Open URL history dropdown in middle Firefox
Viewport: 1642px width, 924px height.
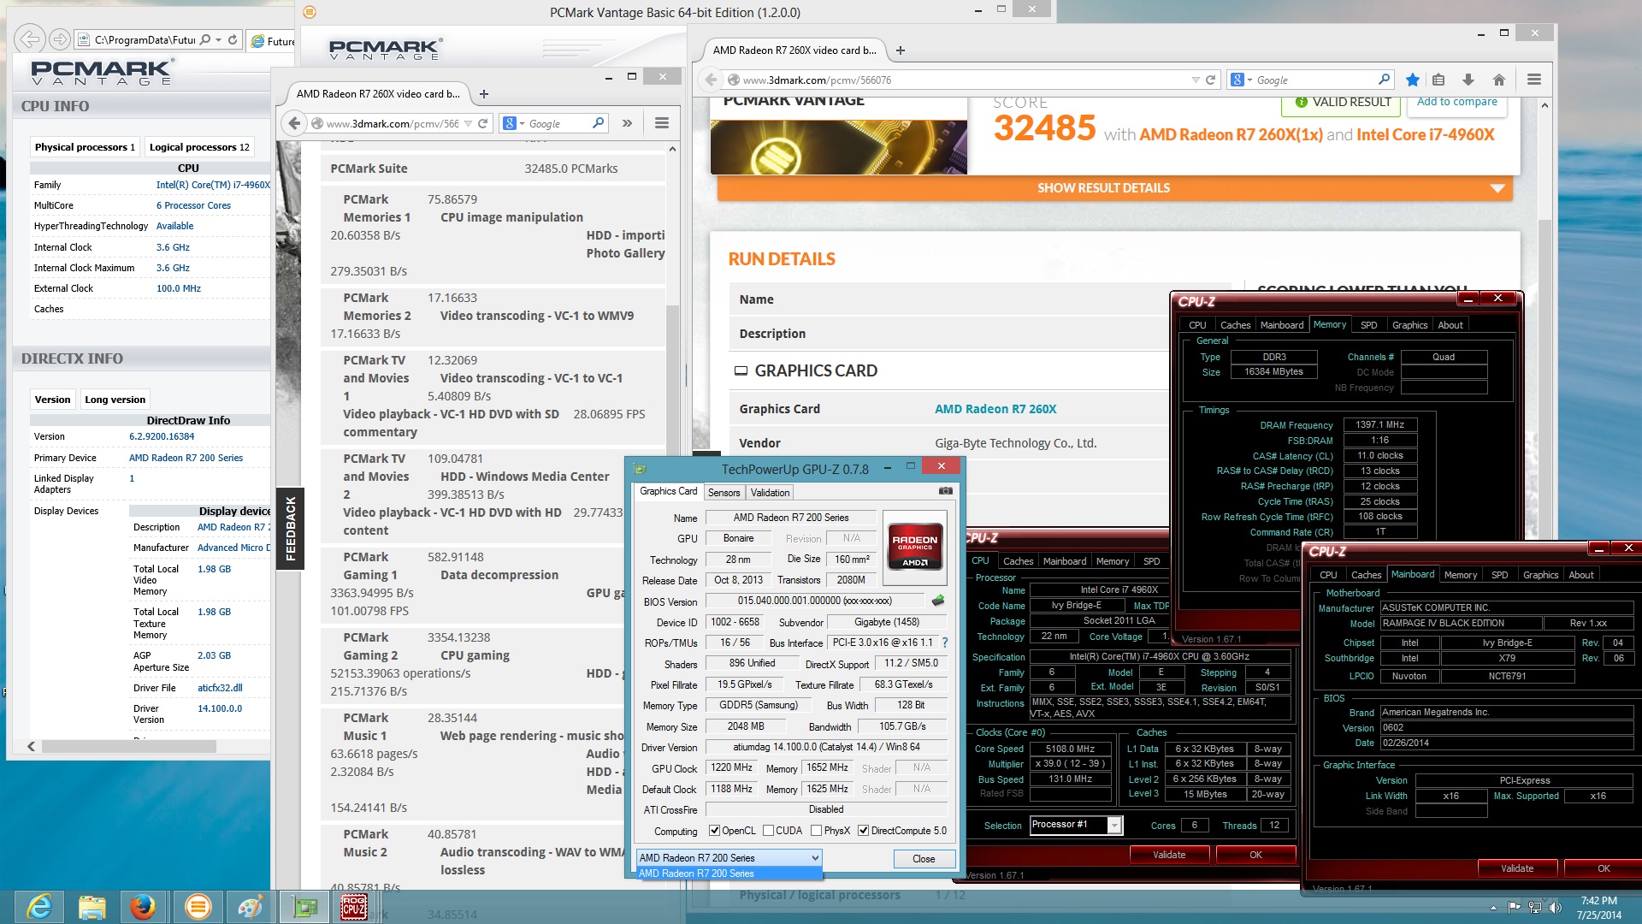coord(468,123)
